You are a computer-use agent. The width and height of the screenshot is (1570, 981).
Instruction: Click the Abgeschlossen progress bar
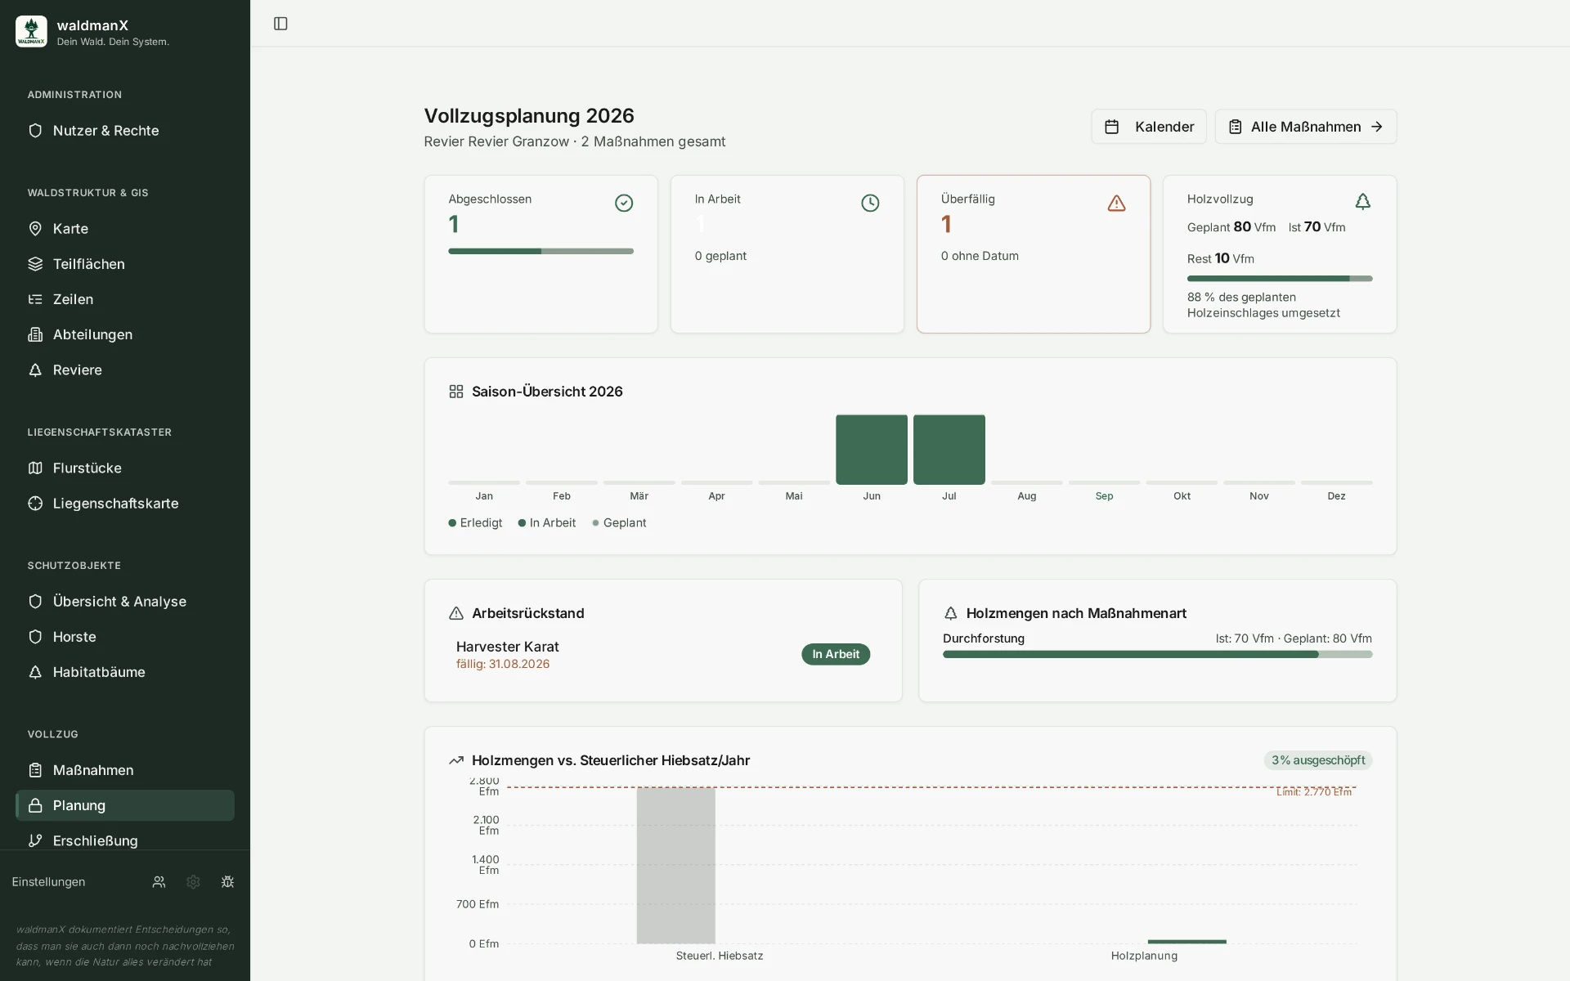541,251
